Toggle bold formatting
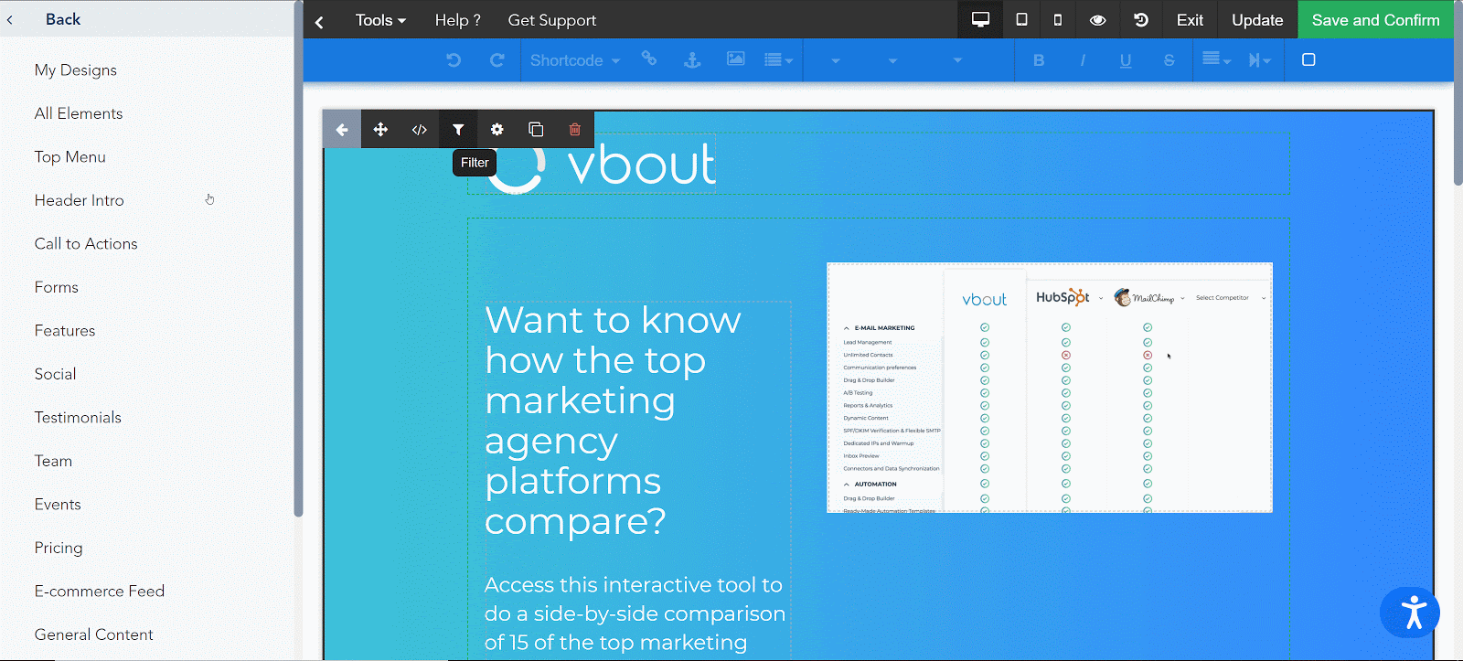Viewport: 1463px width, 661px height. (1039, 60)
